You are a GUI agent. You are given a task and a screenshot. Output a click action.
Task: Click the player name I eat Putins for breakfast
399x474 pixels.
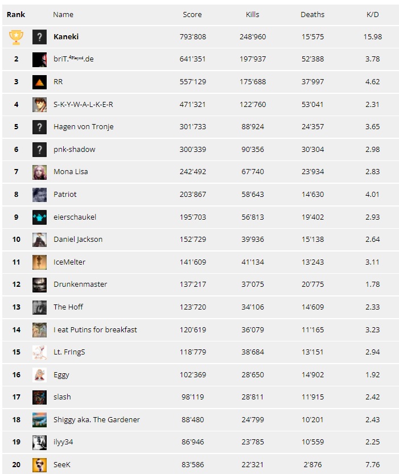(95, 329)
